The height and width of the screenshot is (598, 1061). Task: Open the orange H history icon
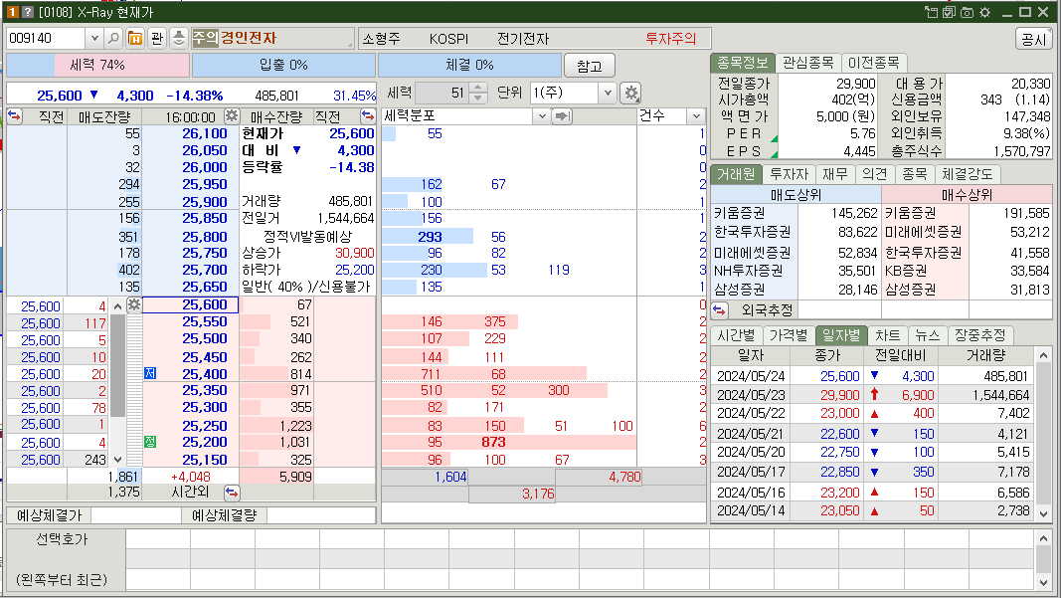click(134, 39)
